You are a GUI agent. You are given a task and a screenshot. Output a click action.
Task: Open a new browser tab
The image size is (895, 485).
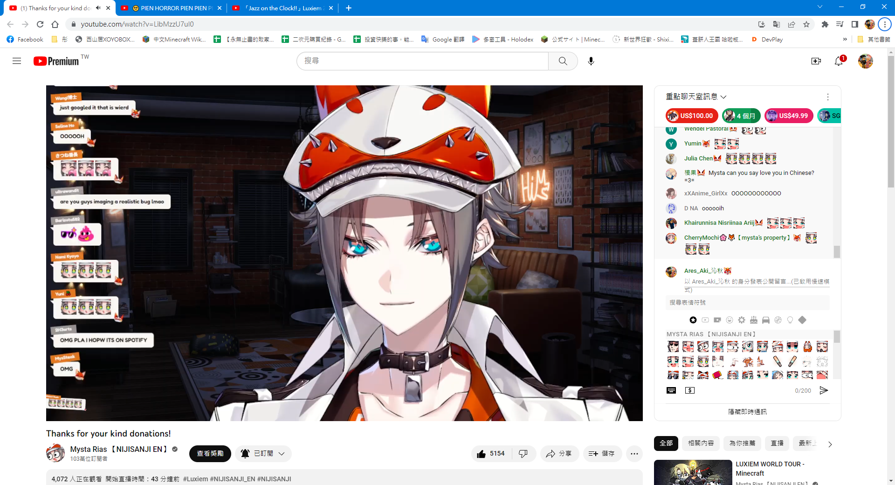tap(349, 8)
